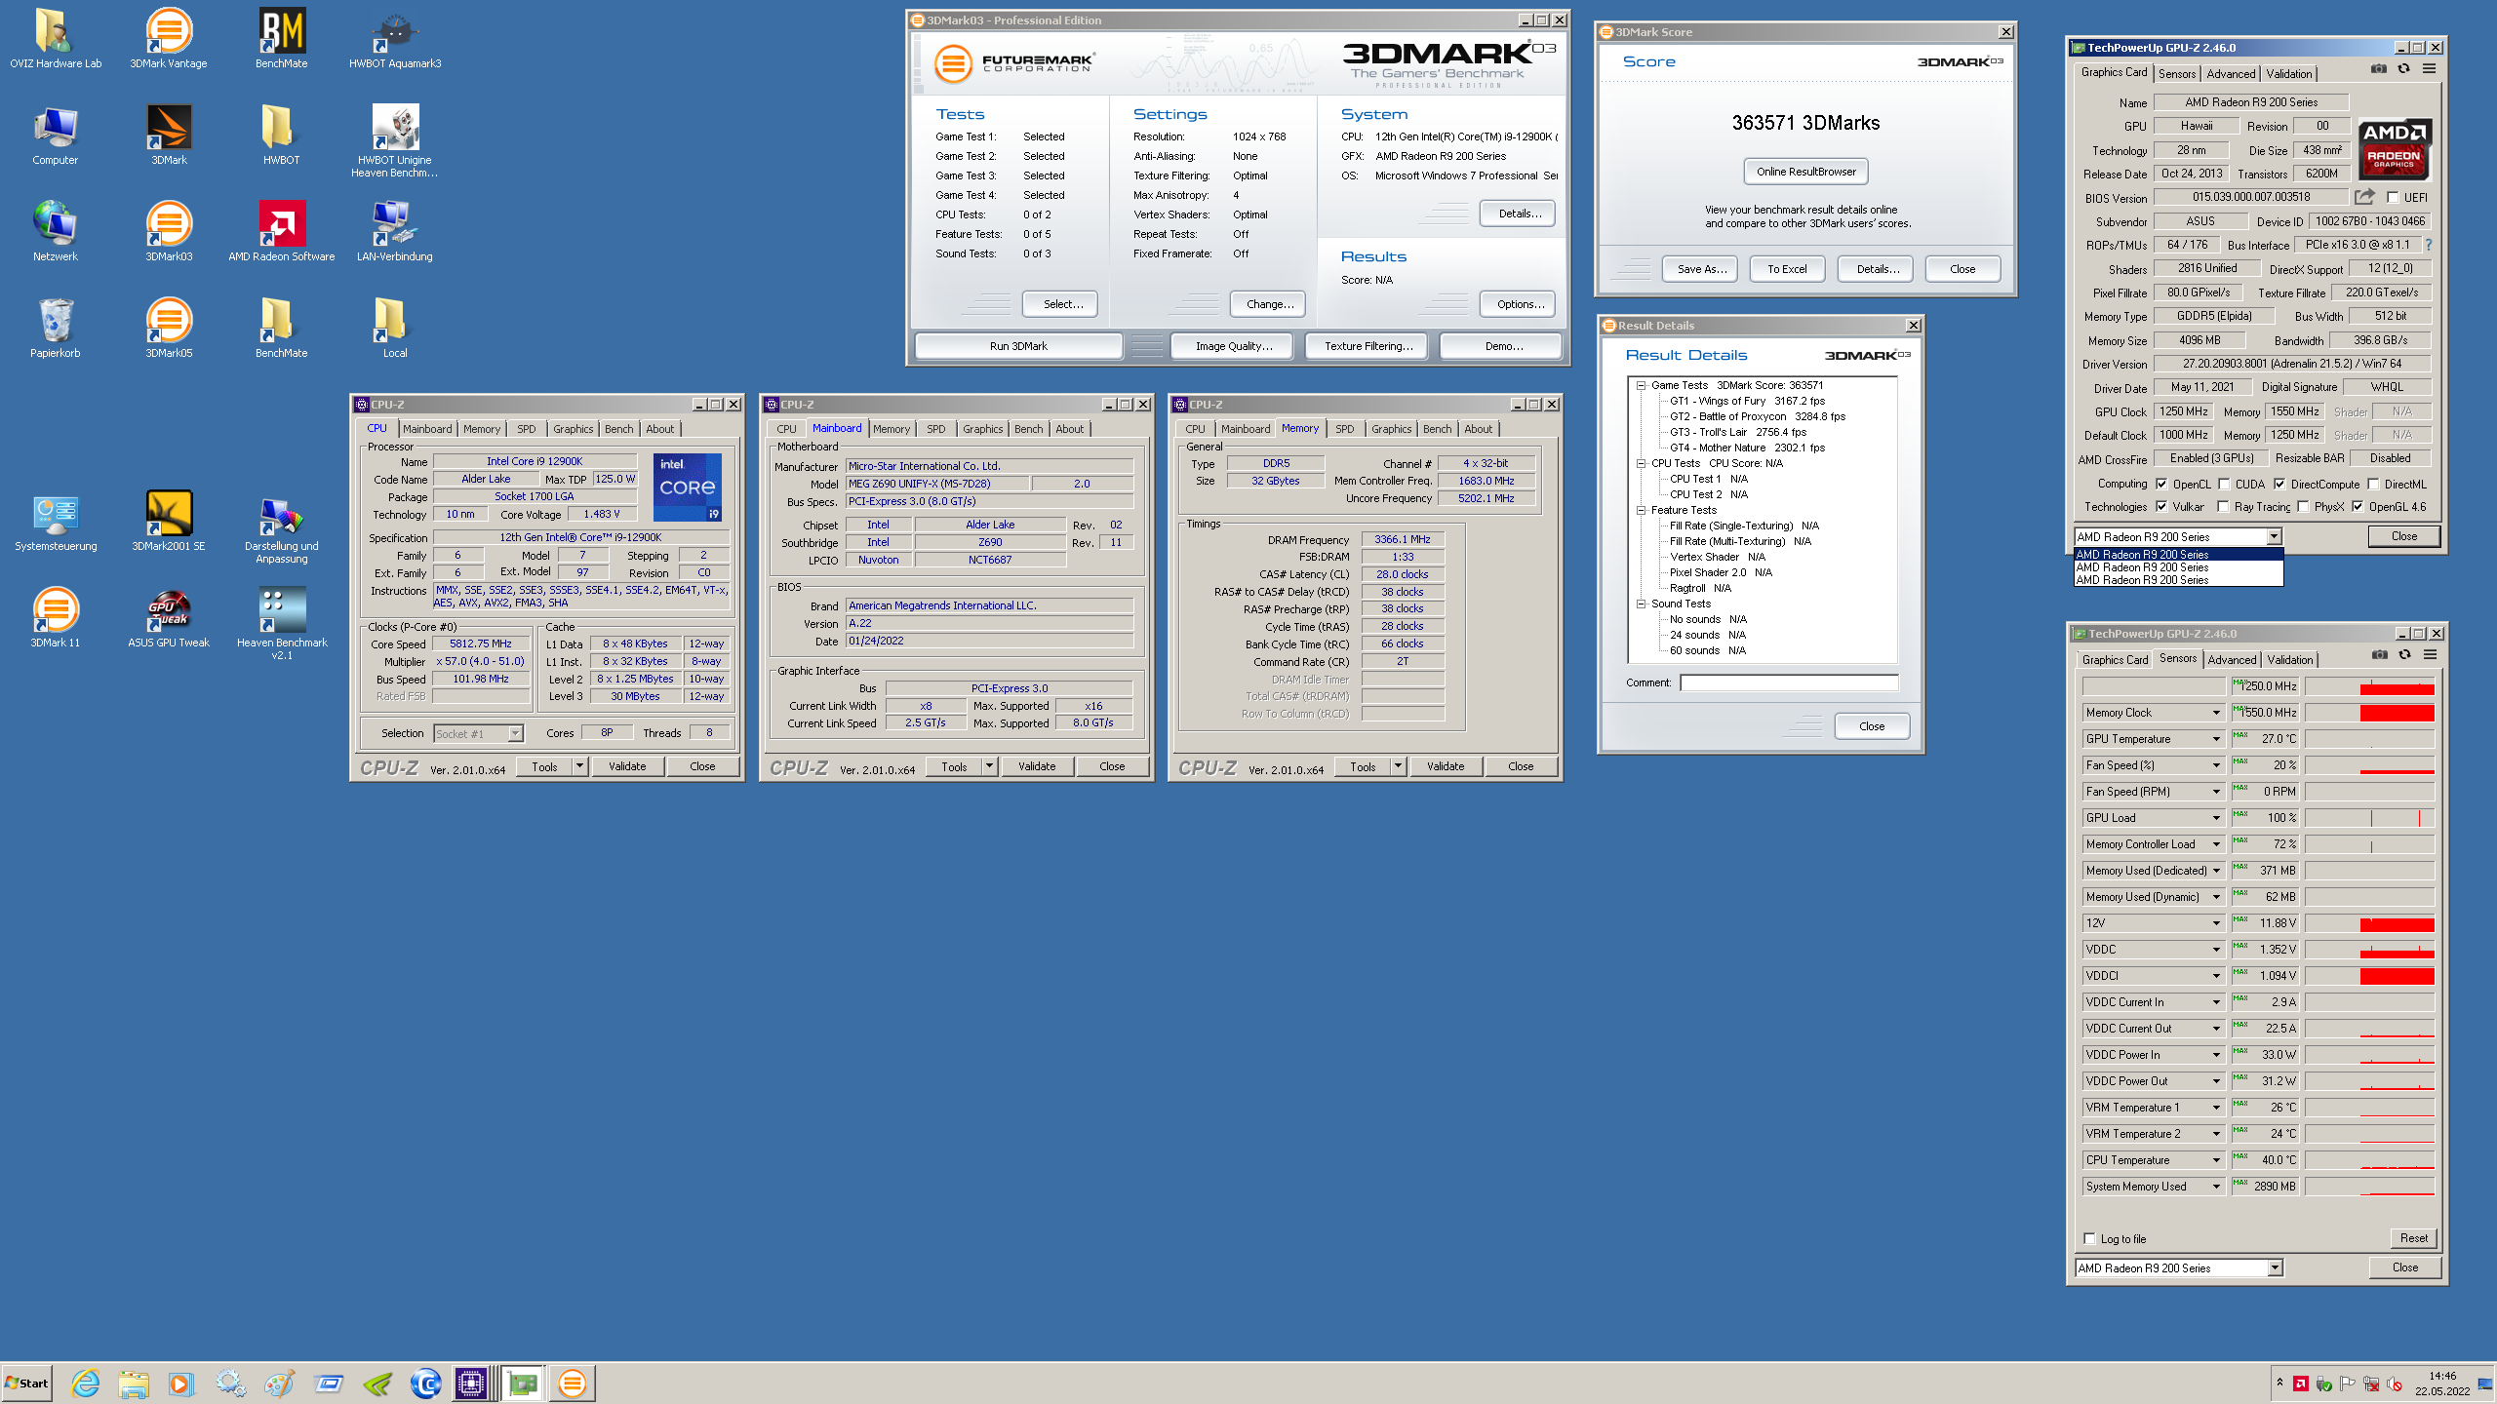This screenshot has height=1404, width=2497.
Task: Click the GPU-Z refresh icon in Graphics Card window
Action: pyautogui.click(x=2403, y=69)
